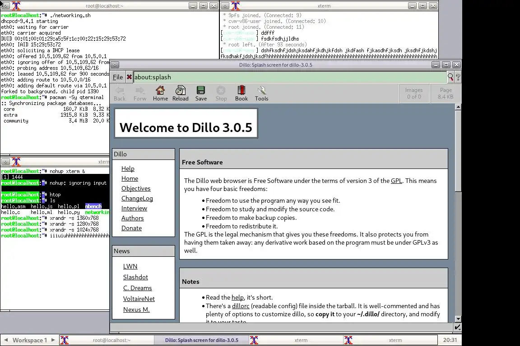Follow the dillorc link in Notes

[x=241, y=306]
